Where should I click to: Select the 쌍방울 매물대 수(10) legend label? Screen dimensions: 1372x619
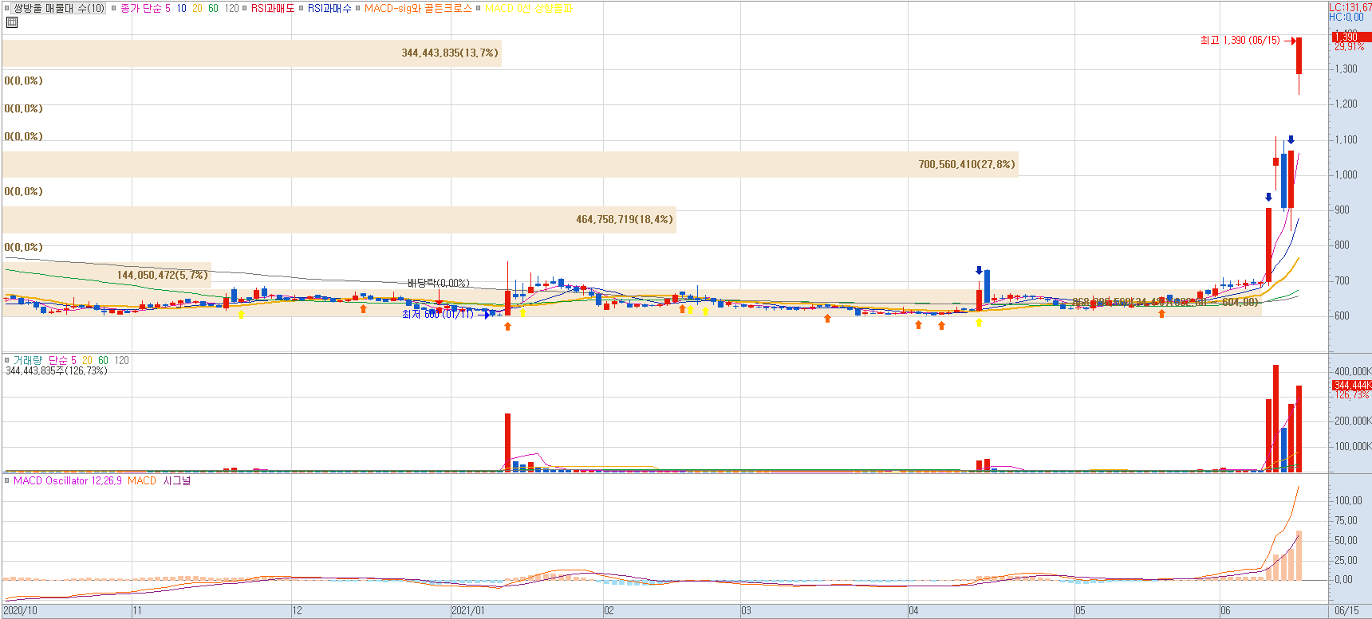[59, 8]
